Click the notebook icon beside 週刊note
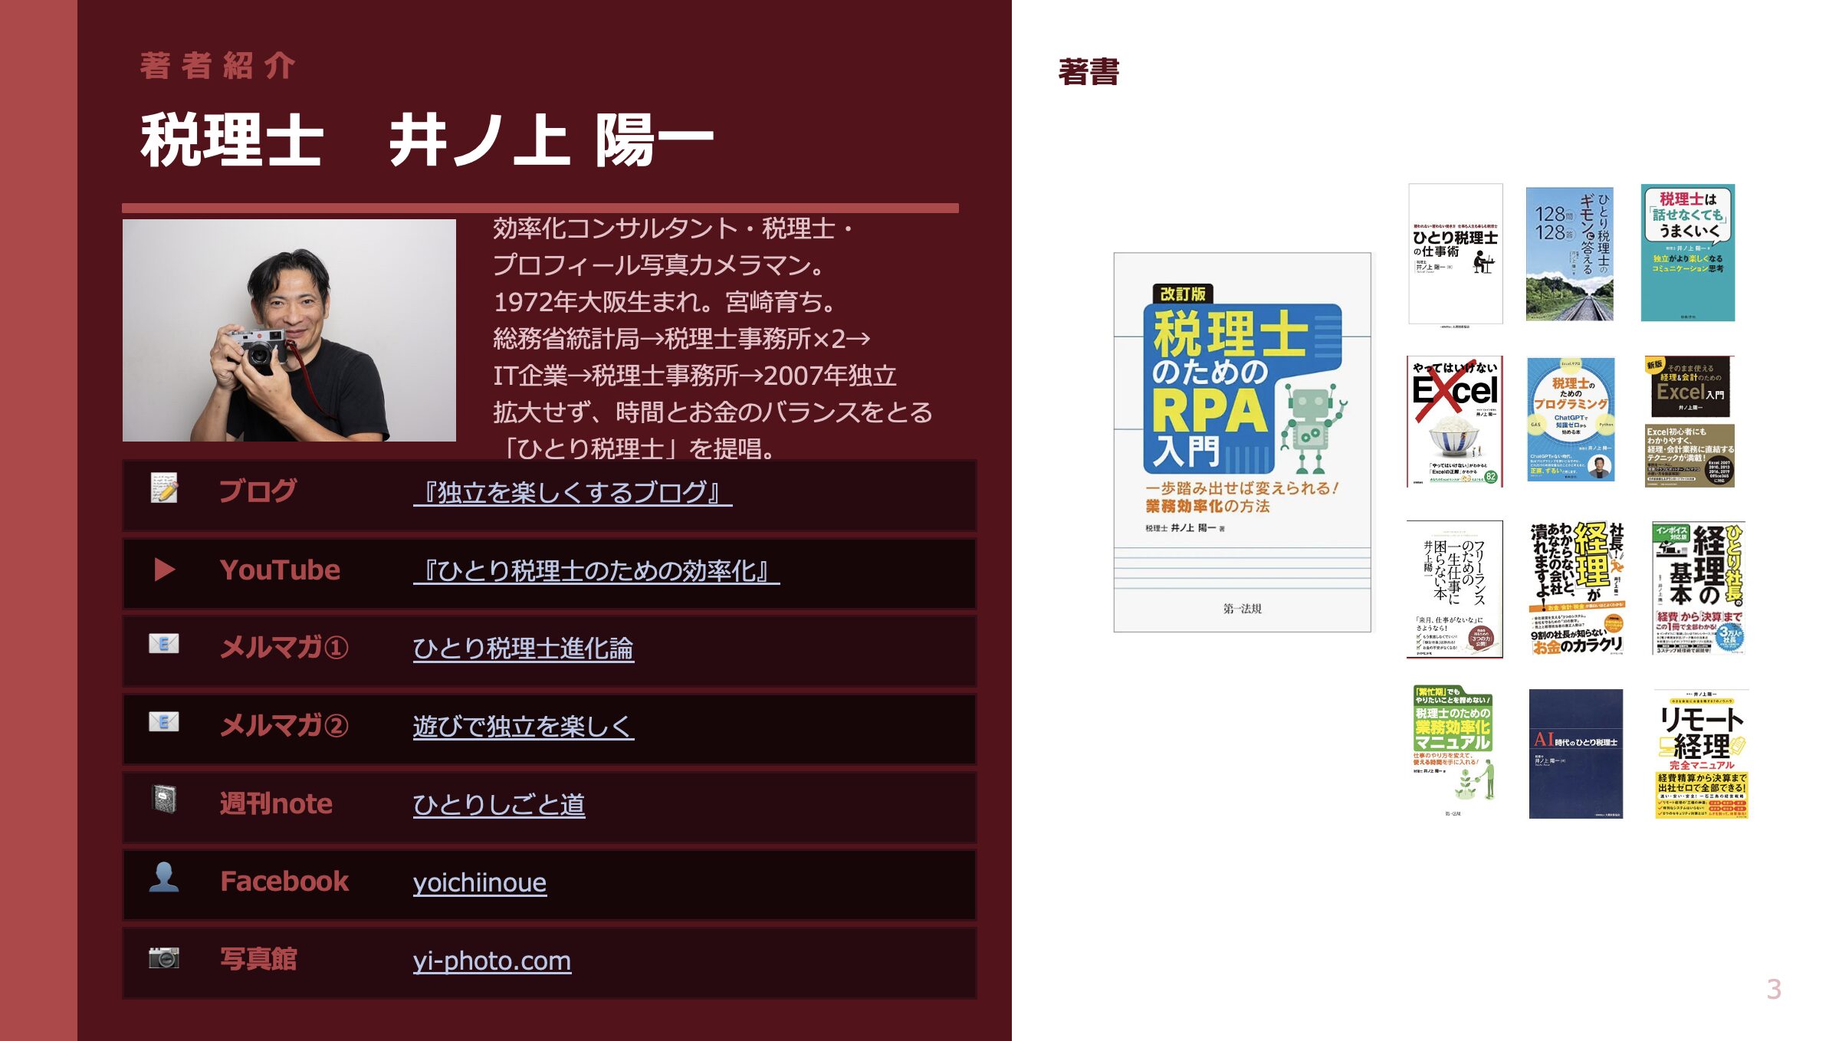 click(x=164, y=800)
